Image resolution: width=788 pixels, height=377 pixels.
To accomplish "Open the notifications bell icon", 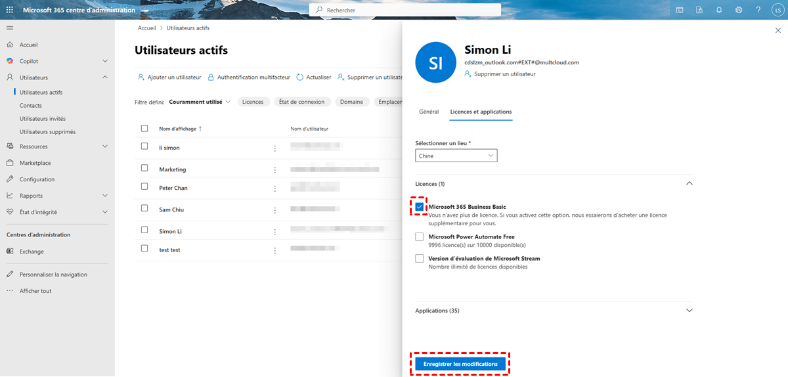I will pyautogui.click(x=719, y=10).
